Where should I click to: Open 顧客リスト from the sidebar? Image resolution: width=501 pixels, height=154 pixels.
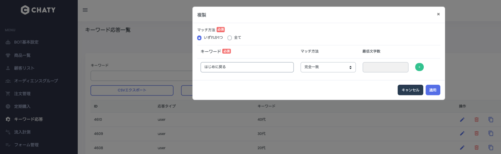(x=24, y=68)
